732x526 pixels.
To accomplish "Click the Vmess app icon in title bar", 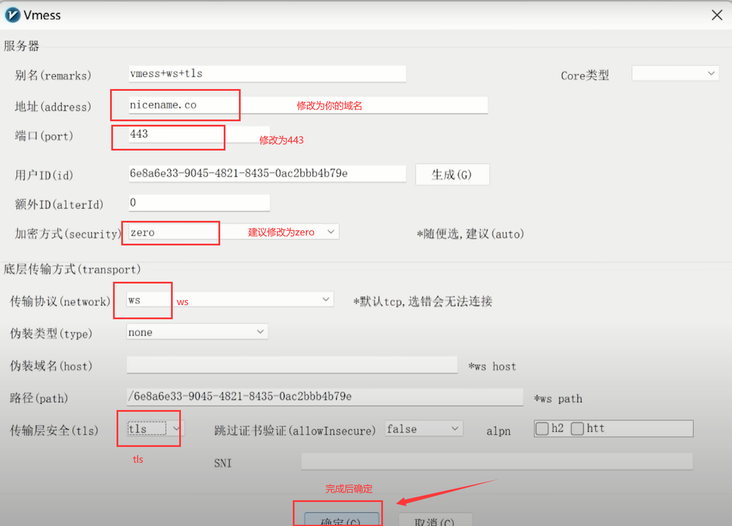I will click(12, 15).
